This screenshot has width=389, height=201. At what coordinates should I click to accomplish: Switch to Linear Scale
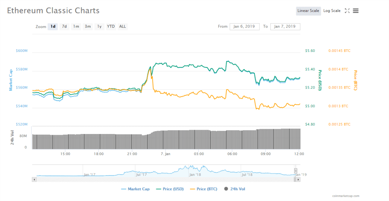click(x=308, y=11)
